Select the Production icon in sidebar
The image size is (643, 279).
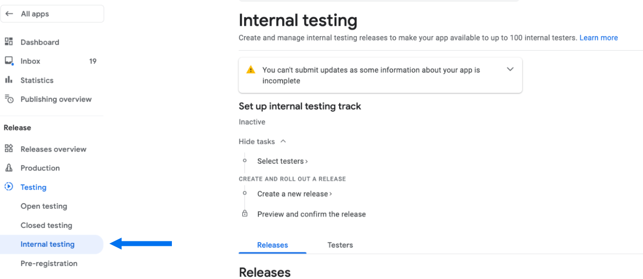[9, 168]
